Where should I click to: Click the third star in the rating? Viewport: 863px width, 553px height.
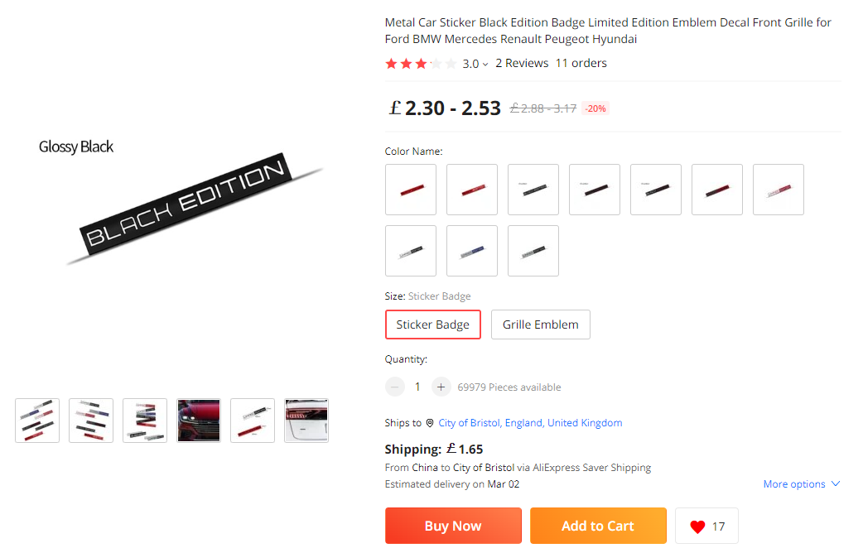coord(421,64)
